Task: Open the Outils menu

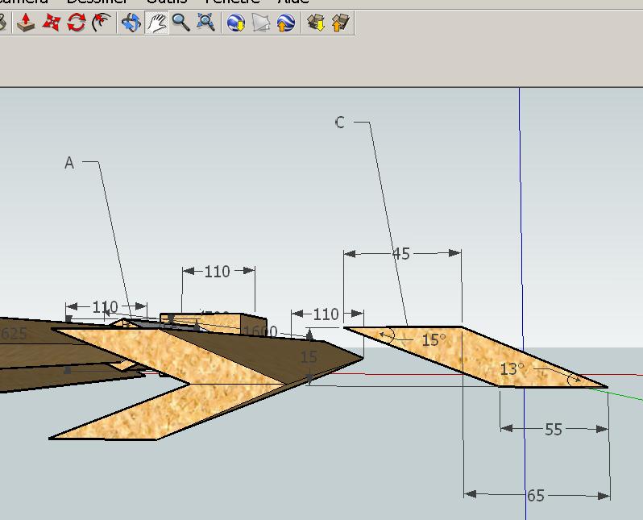Action: pyautogui.click(x=167, y=2)
